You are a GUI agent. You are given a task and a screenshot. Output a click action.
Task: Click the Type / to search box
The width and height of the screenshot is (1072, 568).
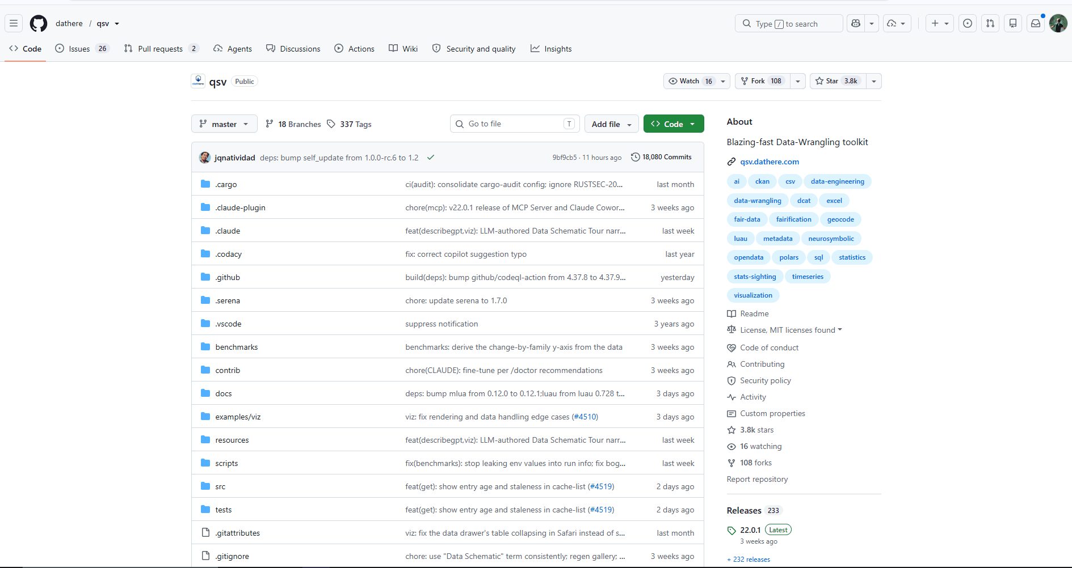tap(789, 23)
